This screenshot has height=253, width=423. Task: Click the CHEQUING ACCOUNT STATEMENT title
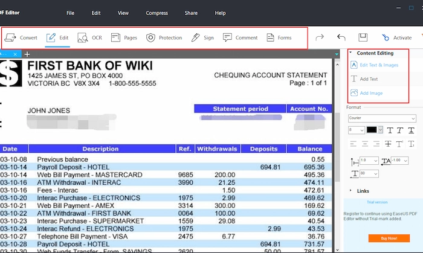pos(271,75)
